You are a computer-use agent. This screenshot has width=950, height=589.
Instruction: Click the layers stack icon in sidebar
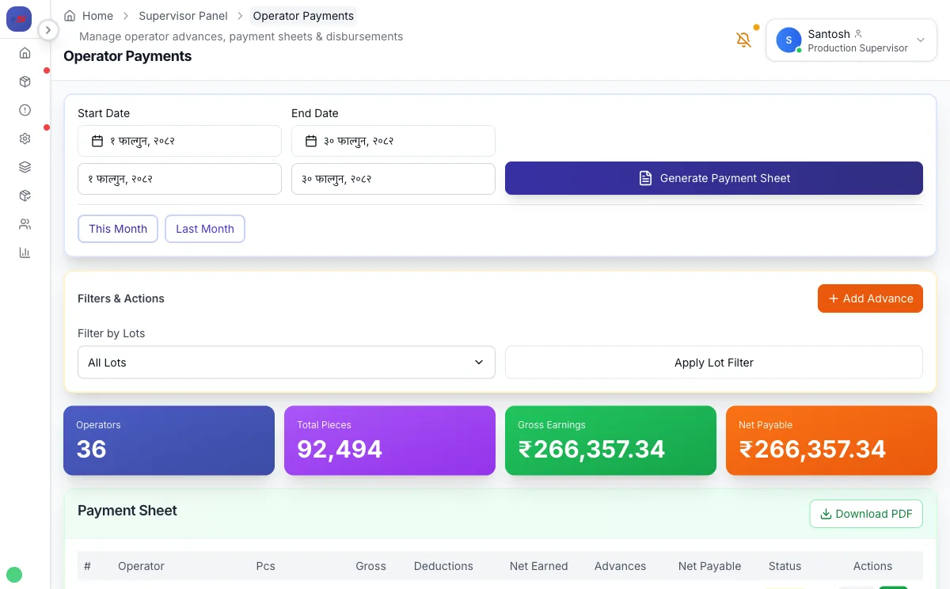[25, 166]
